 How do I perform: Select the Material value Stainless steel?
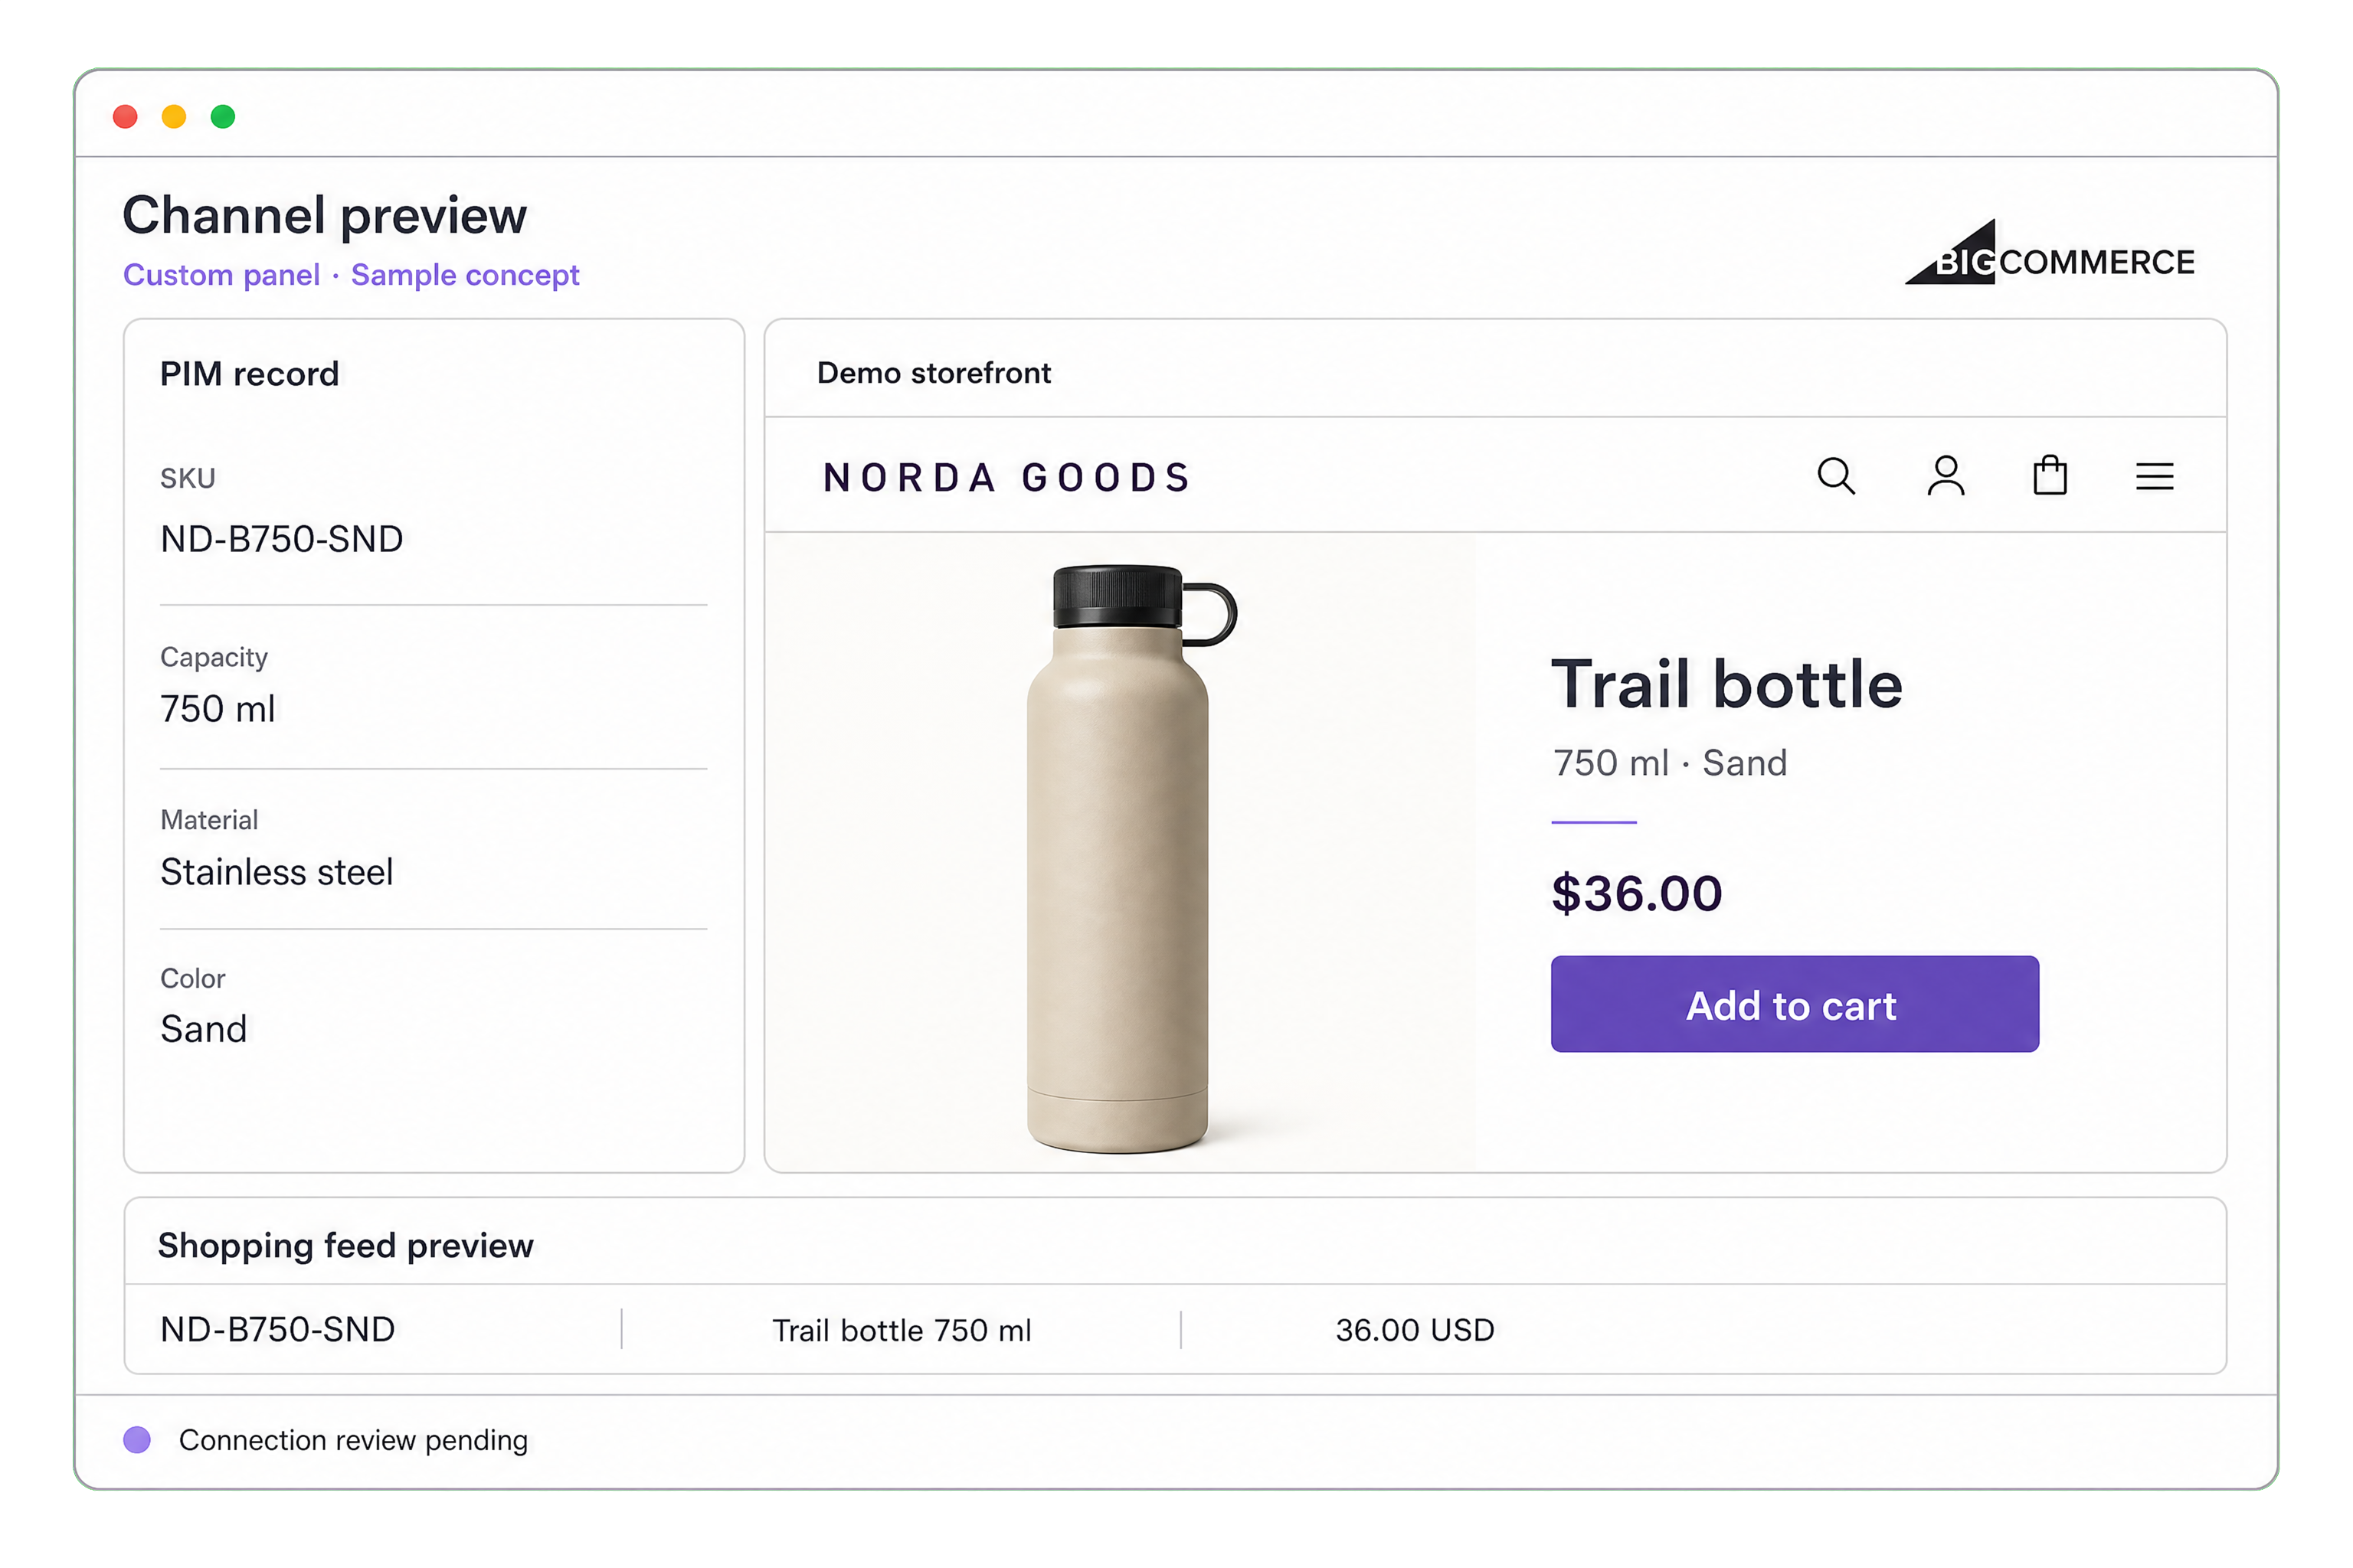coord(276,872)
